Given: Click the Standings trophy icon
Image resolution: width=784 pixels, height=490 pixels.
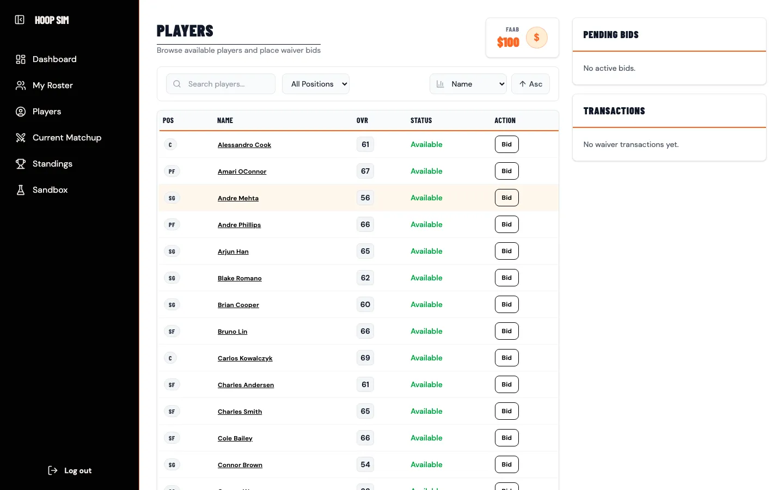Looking at the screenshot, I should point(20,163).
